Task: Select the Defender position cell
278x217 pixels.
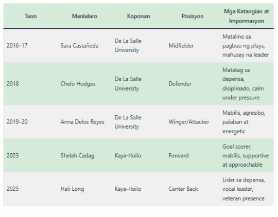Action: coord(180,84)
